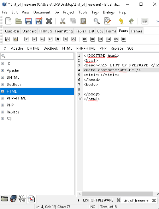Screen dimensions: 159x209
Task: Open Find with the magnifier icon
Action: 96,21
